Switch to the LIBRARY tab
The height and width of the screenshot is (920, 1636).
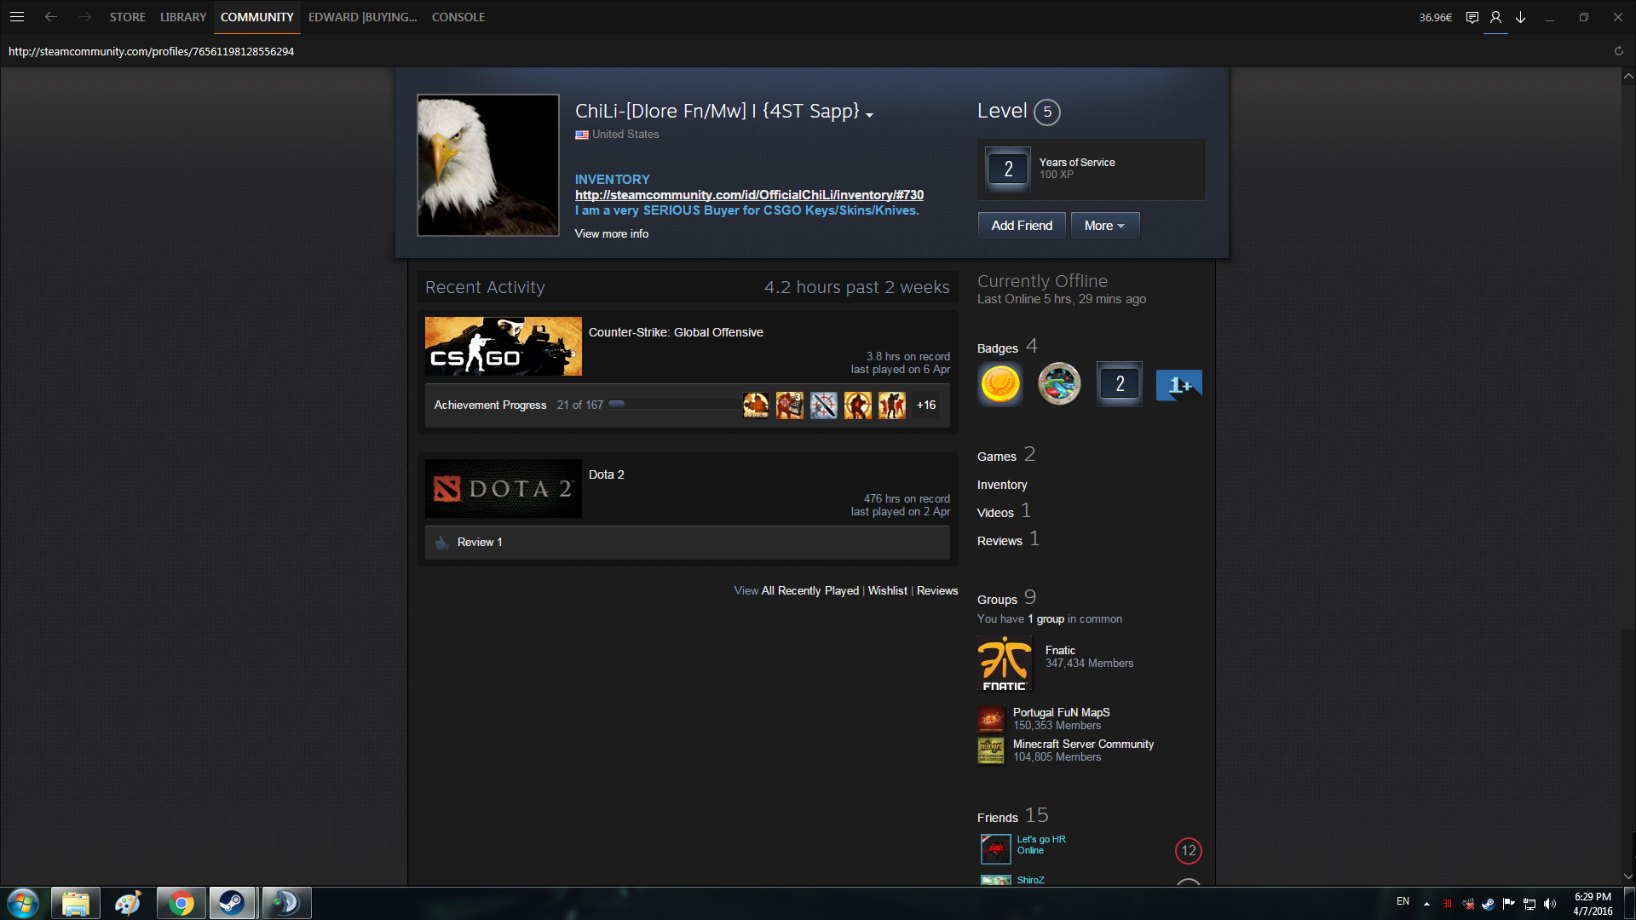tap(182, 17)
